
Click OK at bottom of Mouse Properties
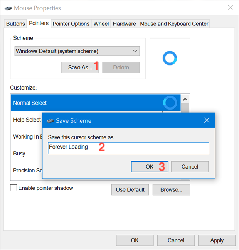tap(135, 240)
